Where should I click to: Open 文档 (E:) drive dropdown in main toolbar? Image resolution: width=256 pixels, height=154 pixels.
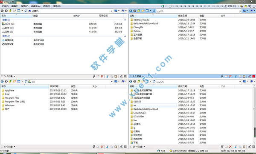point(238,6)
